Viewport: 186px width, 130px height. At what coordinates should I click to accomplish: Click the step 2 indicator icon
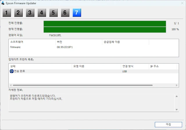[x=18, y=13]
